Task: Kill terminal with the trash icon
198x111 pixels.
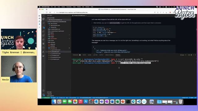Action: click(x=191, y=55)
